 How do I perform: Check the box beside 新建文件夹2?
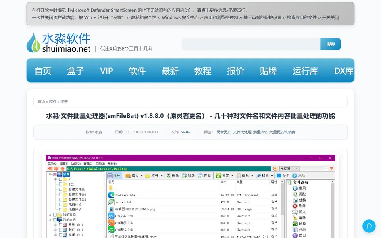60,194
